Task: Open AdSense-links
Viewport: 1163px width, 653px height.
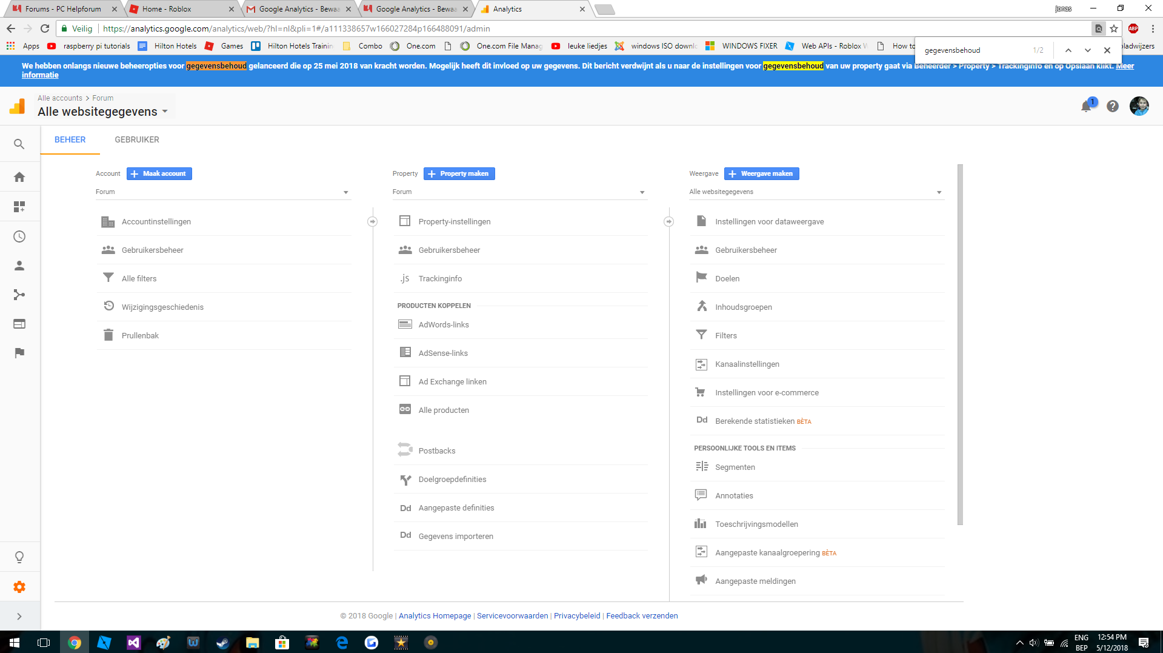Action: coord(521,353)
